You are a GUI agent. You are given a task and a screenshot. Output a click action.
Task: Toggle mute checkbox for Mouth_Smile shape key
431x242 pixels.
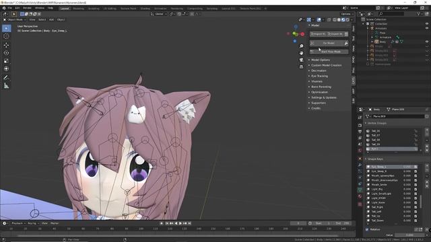pos(416,185)
